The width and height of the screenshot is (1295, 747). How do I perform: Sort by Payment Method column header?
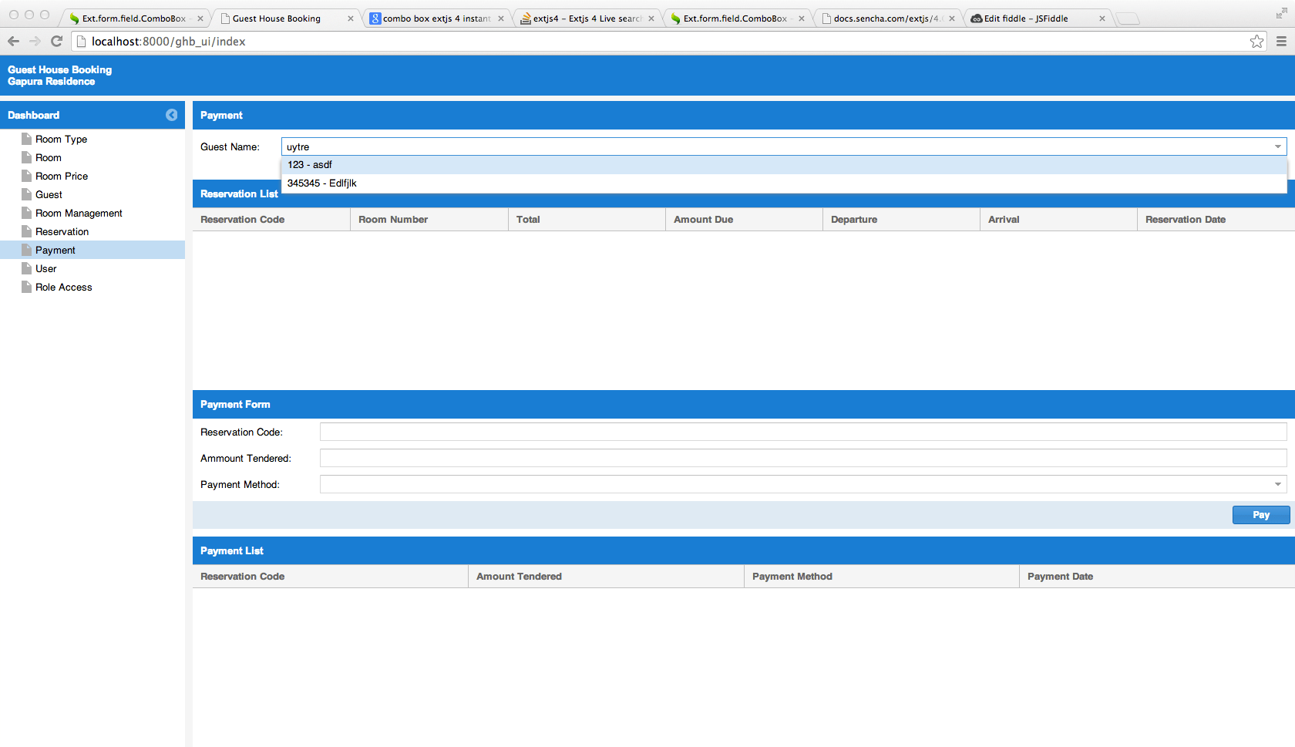tap(882, 576)
